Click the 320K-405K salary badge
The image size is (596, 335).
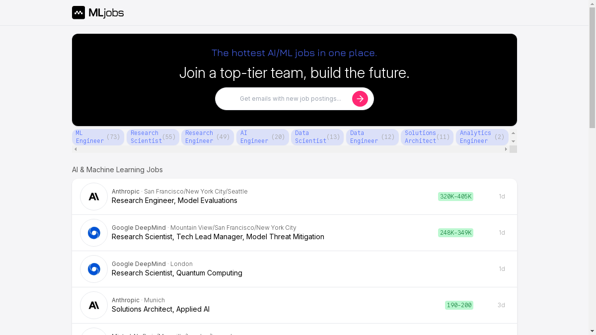pyautogui.click(x=455, y=197)
